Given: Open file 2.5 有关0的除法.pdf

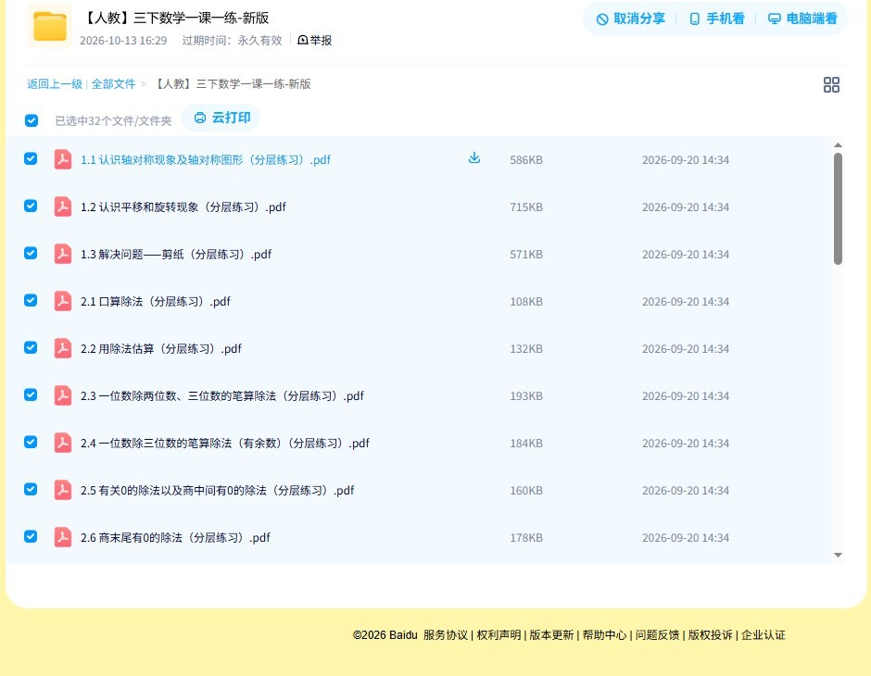Looking at the screenshot, I should point(217,490).
